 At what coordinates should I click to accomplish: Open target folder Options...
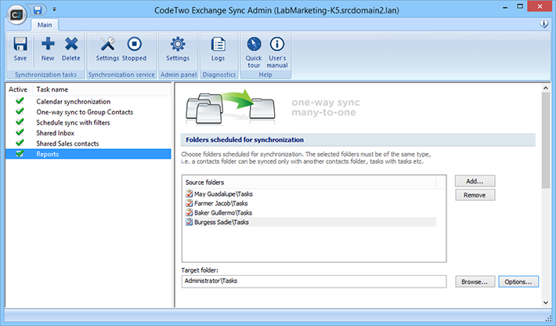click(x=518, y=281)
